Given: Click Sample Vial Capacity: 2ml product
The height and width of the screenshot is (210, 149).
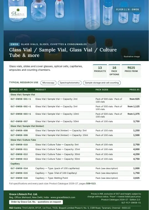Looking at the screenshot, I should tap(56, 99).
